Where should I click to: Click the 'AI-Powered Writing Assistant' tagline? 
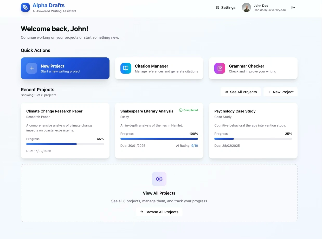55,11
